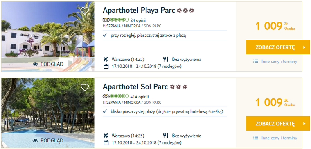Viewport: 311px width, 149px height.
Task: Click ZOBACZ OFERTĘ for Aparthotel Playa Parc
Action: coord(278,47)
